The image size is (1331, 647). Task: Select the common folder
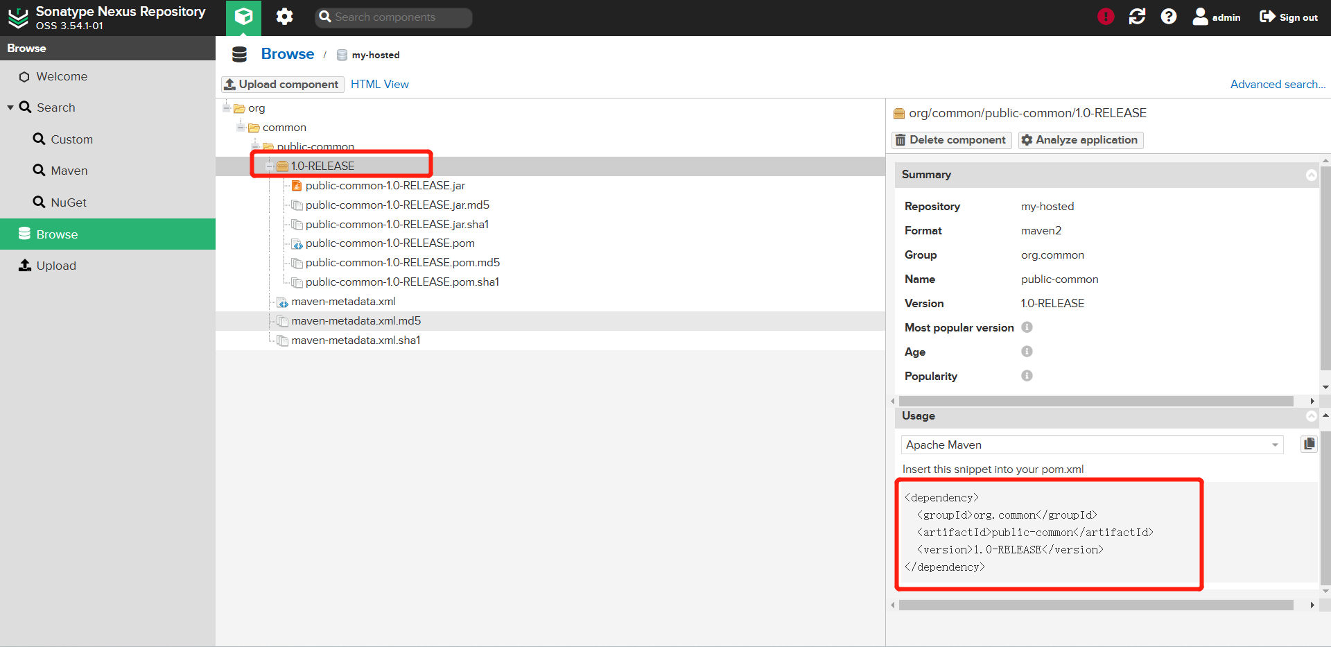point(284,128)
